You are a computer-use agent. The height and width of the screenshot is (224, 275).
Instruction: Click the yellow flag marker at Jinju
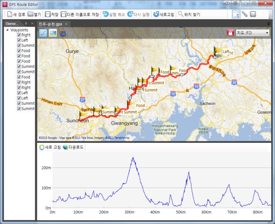[217, 50]
